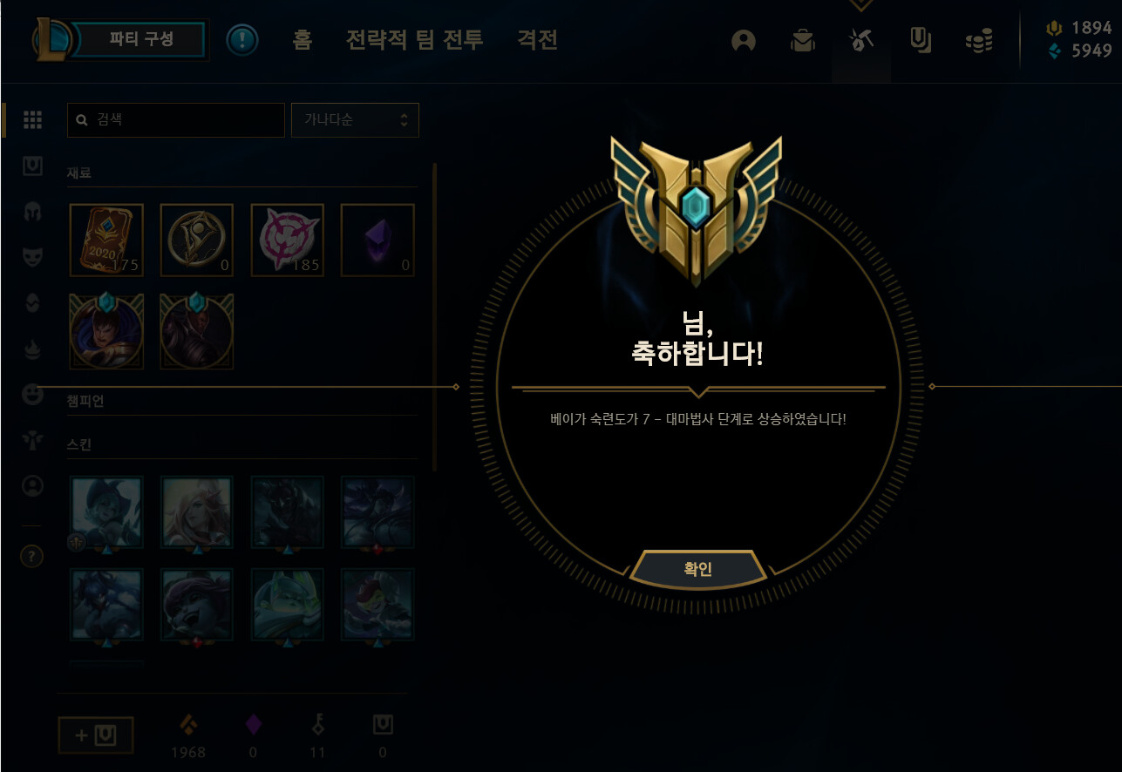Screen dimensions: 1122x772
Task: Confirm with the 확인 button
Action: (697, 569)
